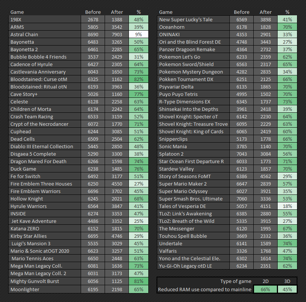Select Dragon Mared For Death 74% cell

(139, 162)
